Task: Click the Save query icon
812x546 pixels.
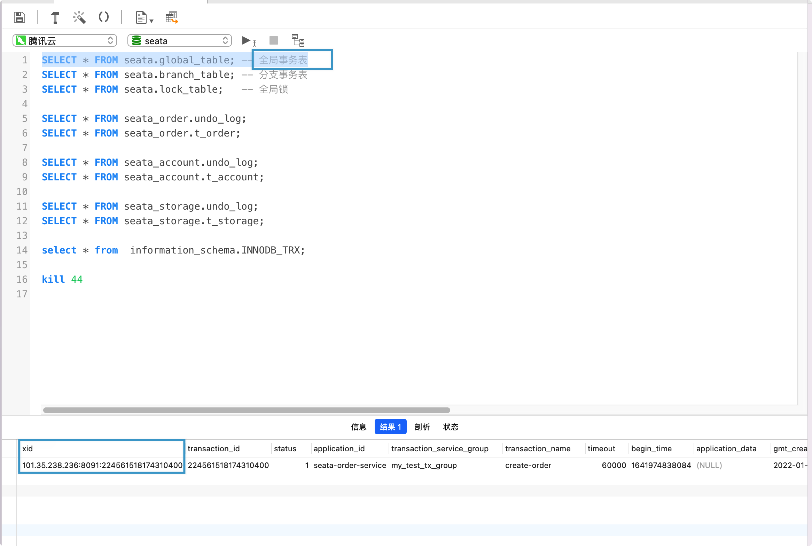Action: point(19,17)
